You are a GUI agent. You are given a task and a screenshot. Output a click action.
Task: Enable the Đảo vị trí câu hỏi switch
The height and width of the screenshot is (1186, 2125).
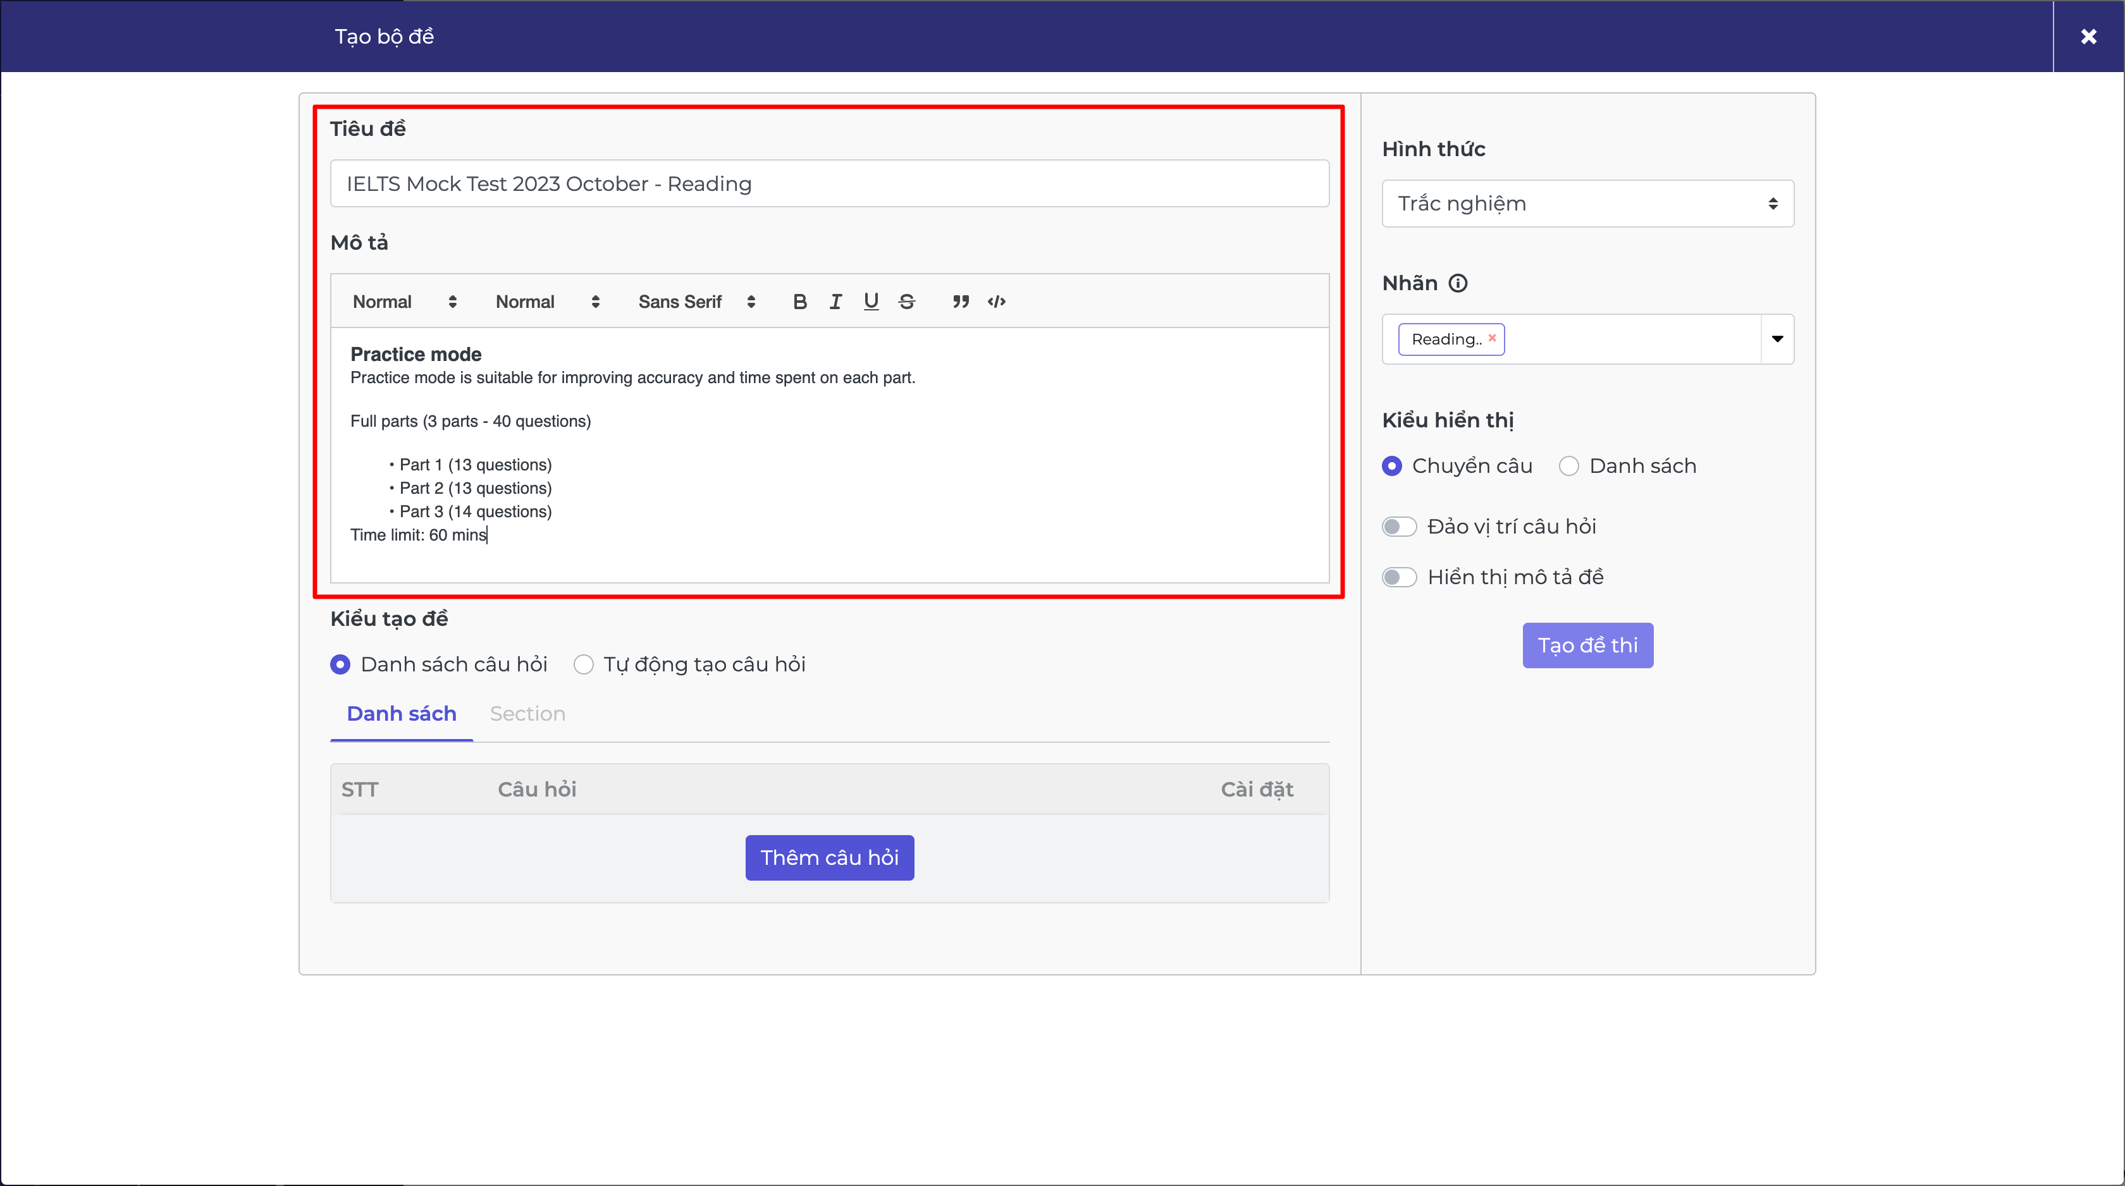(x=1399, y=526)
